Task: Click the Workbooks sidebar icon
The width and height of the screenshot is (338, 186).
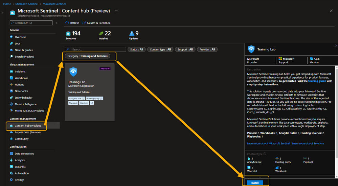Action: [12, 78]
